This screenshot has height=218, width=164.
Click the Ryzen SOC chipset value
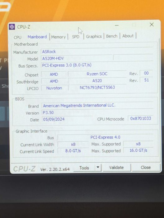(x=97, y=74)
